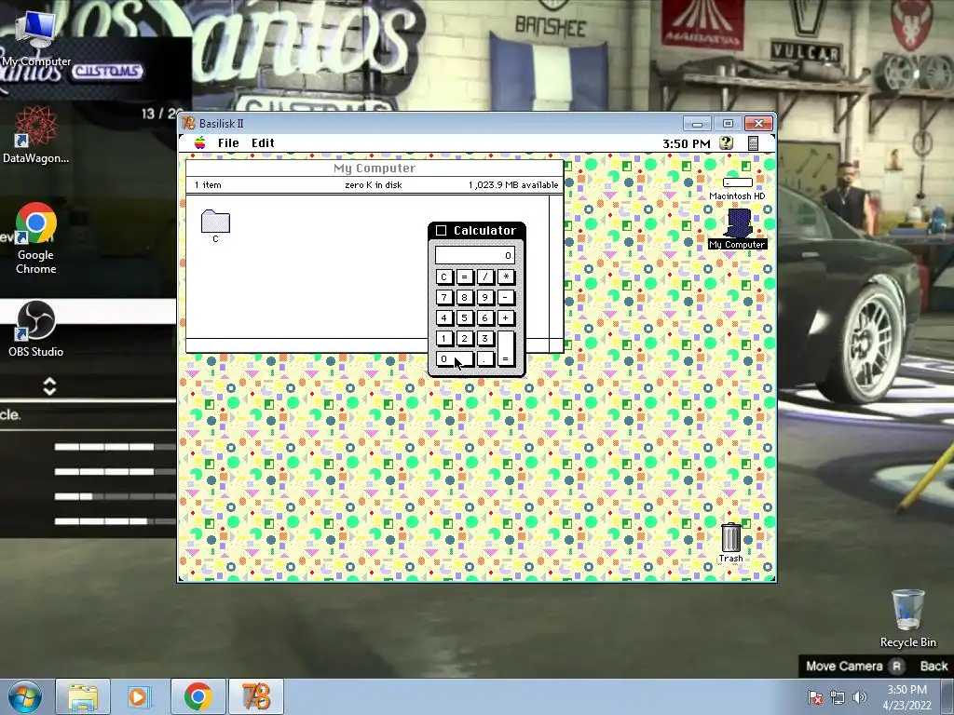Screen dimensions: 954x715
Task: Close the Calculator using its close box
Action: pyautogui.click(x=441, y=231)
